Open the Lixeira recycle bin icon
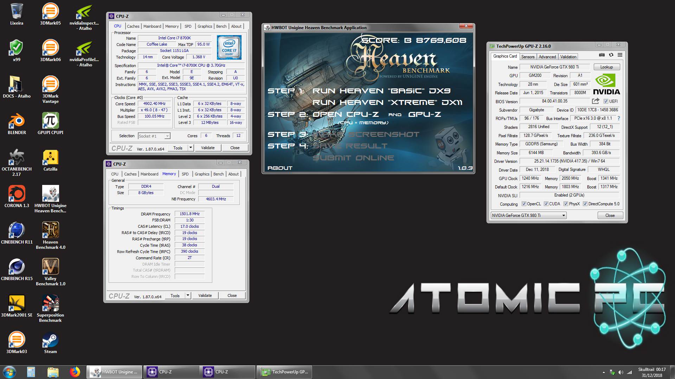 (x=17, y=14)
